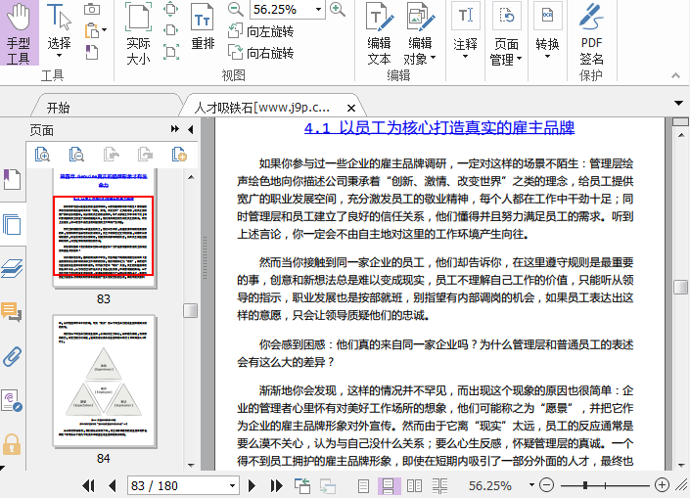
Task: Click the zoom slider handle
Action: click(585, 485)
